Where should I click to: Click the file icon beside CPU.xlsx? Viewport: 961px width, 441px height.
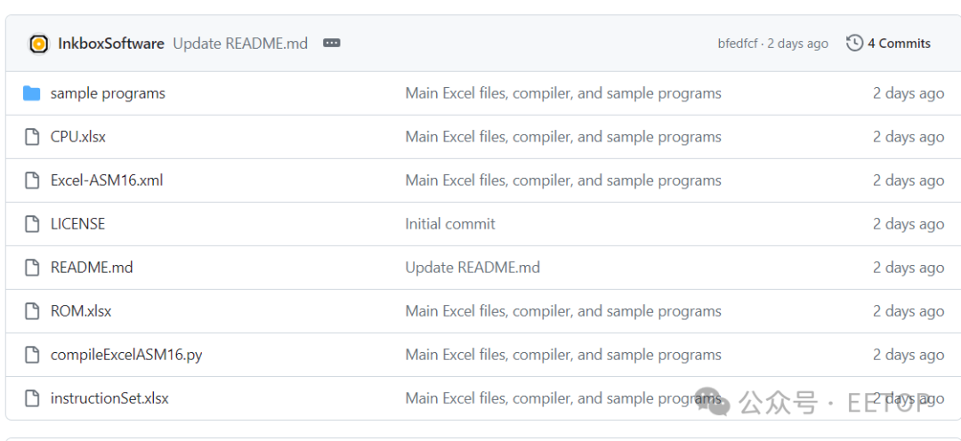pos(32,137)
